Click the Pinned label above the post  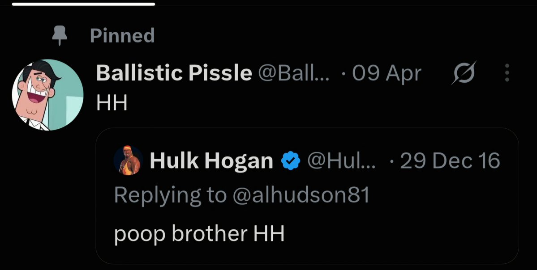(122, 36)
